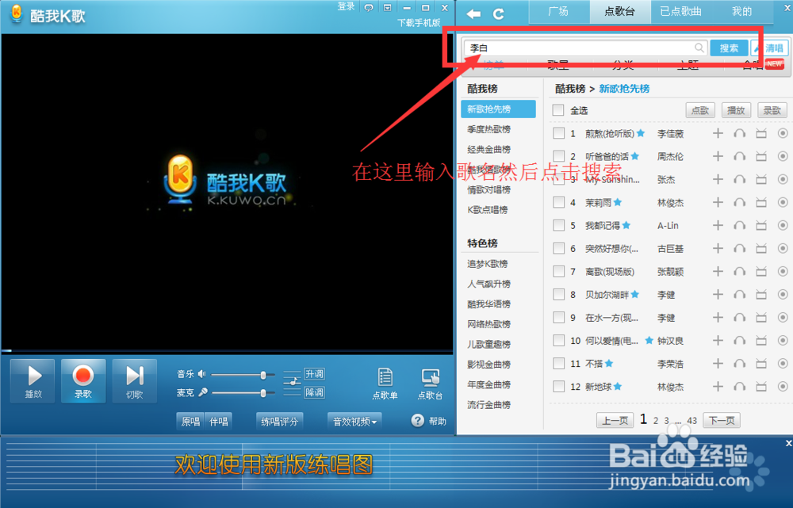Go to 下一页 next page
Screen dimensions: 793x508
(x=722, y=420)
